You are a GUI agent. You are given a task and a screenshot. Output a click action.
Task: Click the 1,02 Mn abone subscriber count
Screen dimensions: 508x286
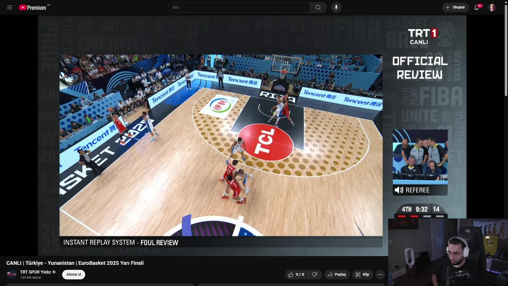tap(31, 278)
